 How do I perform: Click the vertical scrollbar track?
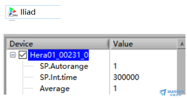tap(181, 71)
